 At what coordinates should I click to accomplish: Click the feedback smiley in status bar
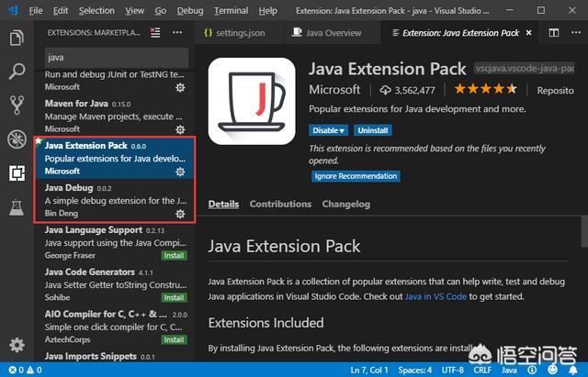point(553,371)
